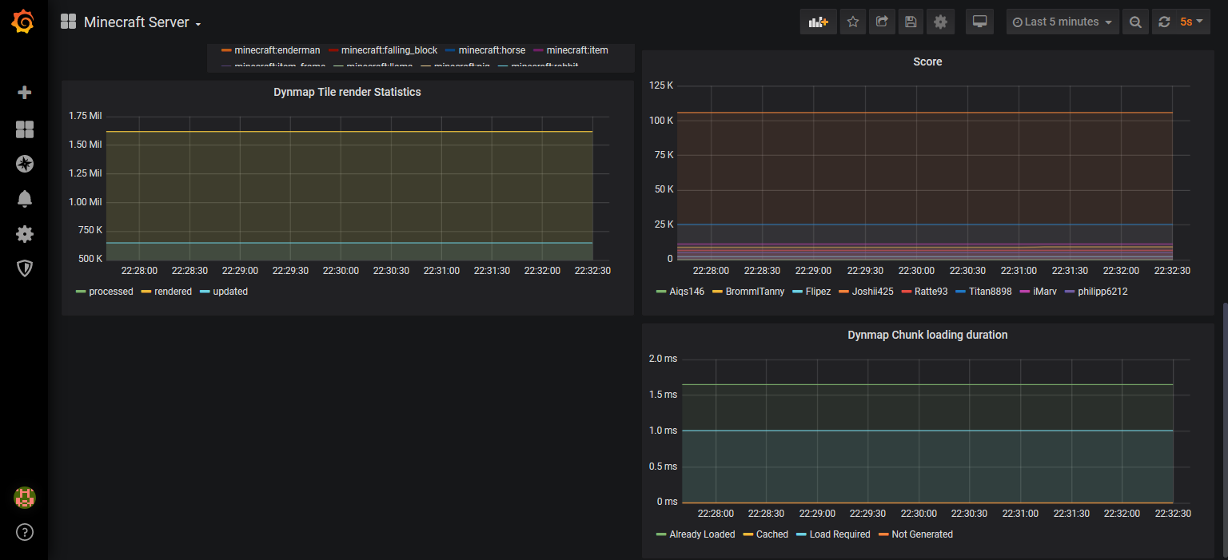Click the Titan8898 color swatch in legend
The image size is (1228, 560).
tap(960, 292)
